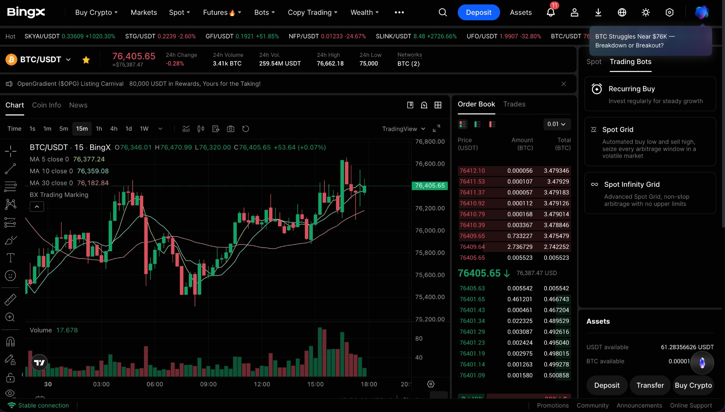
Task: Switch to Coin Info tab
Action: [46, 105]
